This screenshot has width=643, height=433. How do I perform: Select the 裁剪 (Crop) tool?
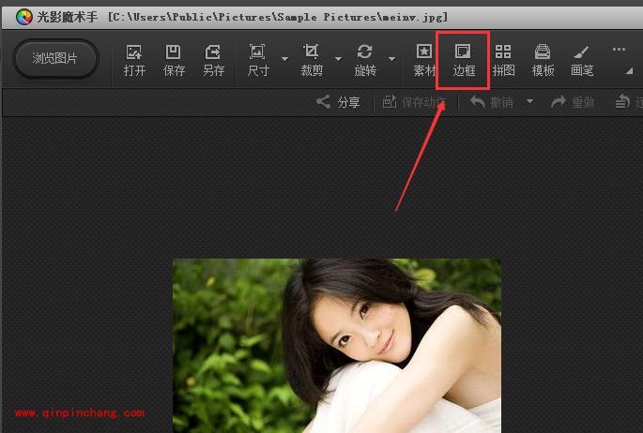pos(312,60)
